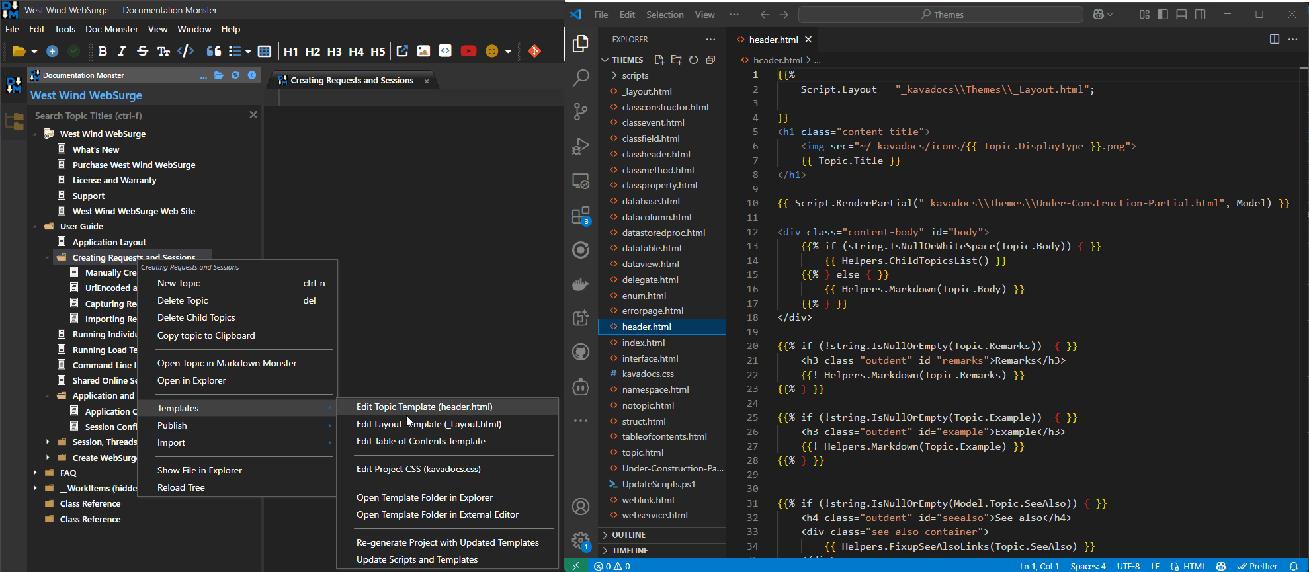Click split editor right icon in VS Code
Screen dimensions: 1309x572
point(1275,39)
